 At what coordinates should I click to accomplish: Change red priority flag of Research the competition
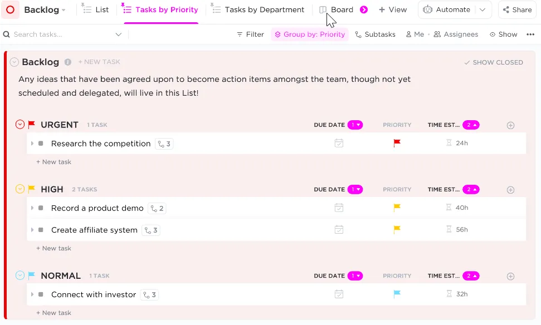(397, 143)
